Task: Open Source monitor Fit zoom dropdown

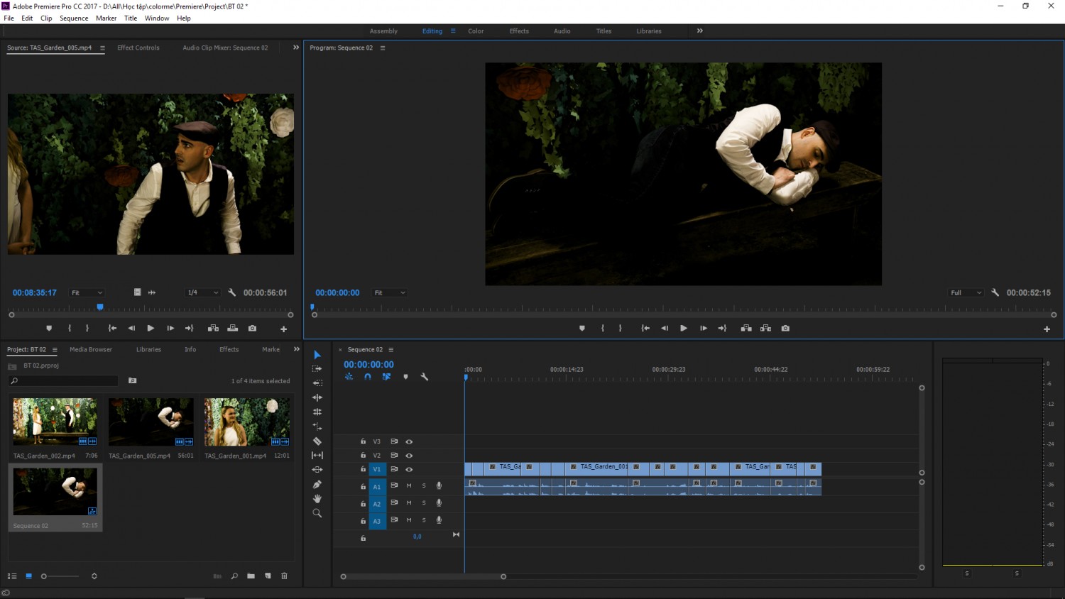Action: point(87,292)
